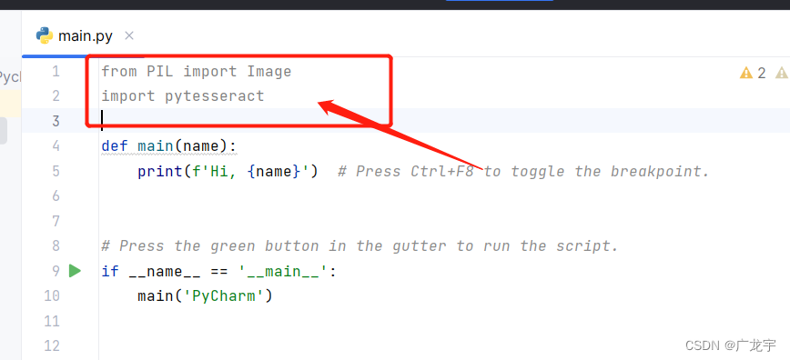This screenshot has width=790, height=360.
Task: Click the 'main' function name in def
Action: point(156,146)
